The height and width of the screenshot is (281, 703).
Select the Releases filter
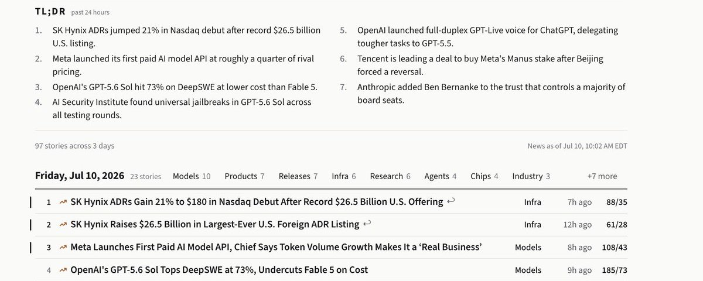298,176
